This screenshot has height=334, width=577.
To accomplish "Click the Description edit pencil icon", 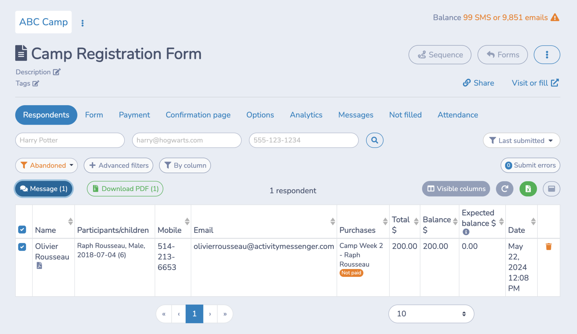I will coord(57,72).
